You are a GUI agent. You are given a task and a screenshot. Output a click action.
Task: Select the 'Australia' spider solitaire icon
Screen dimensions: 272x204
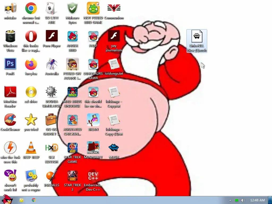52,64
